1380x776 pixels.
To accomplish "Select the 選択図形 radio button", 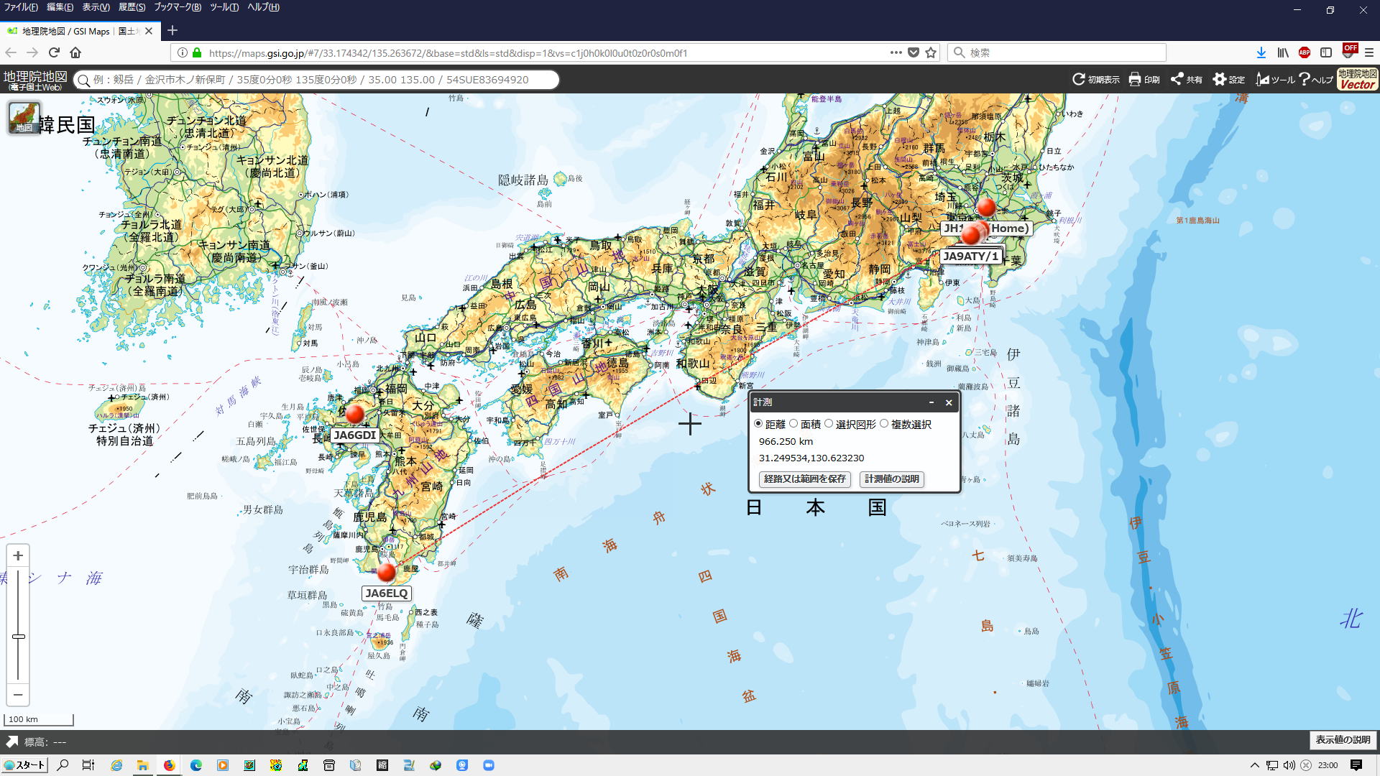I will tap(829, 424).
